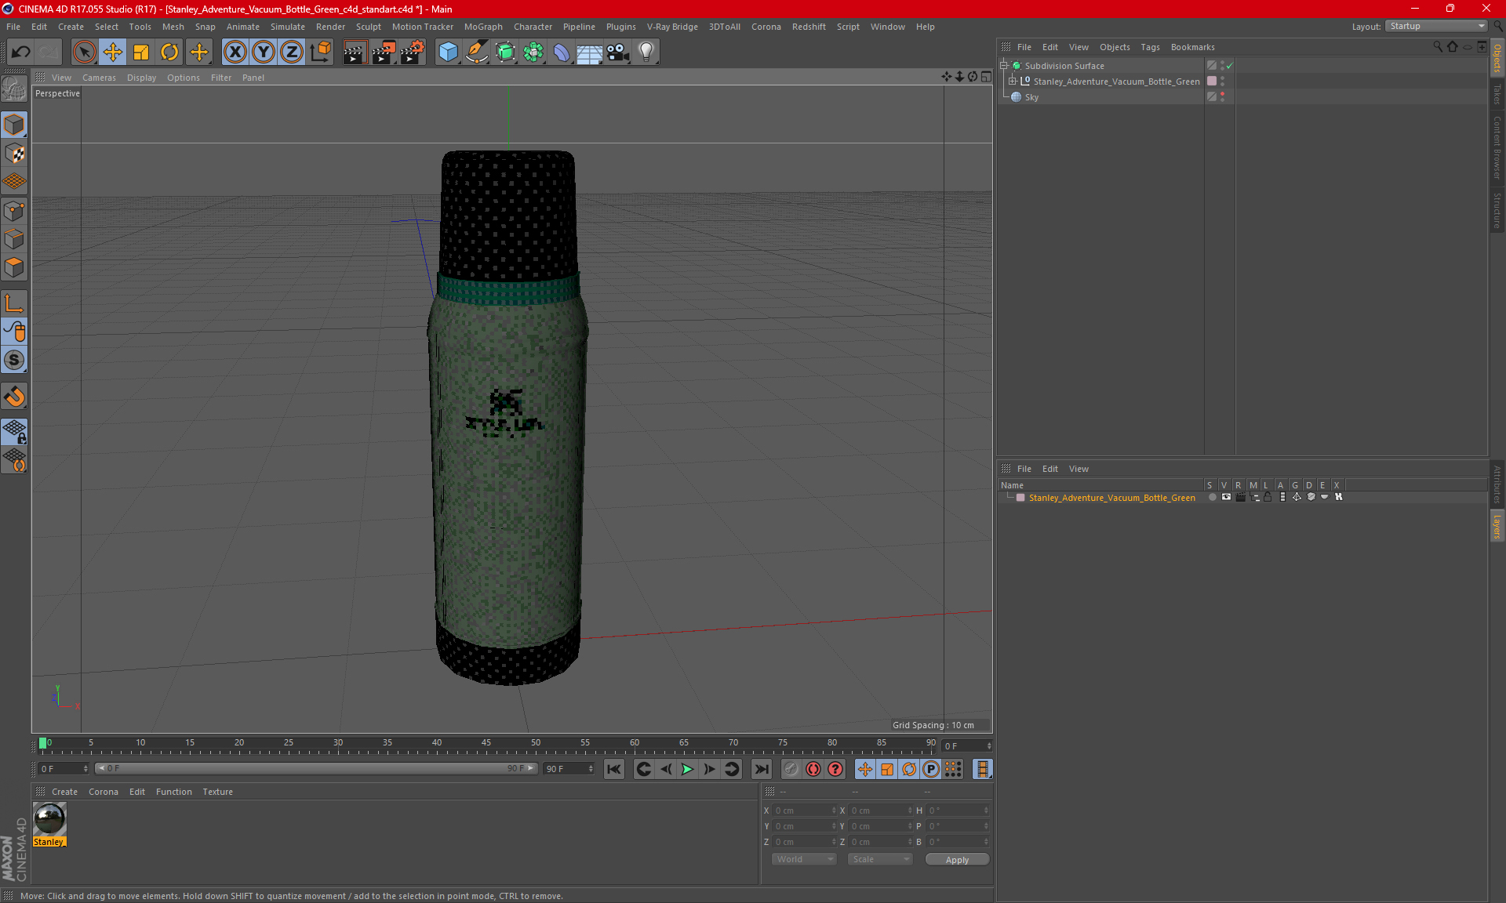
Task: Open the Simulate menu
Action: tap(288, 27)
